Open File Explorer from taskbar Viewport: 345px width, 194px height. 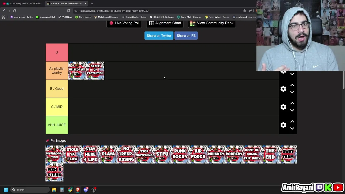pyautogui.click(x=54, y=190)
